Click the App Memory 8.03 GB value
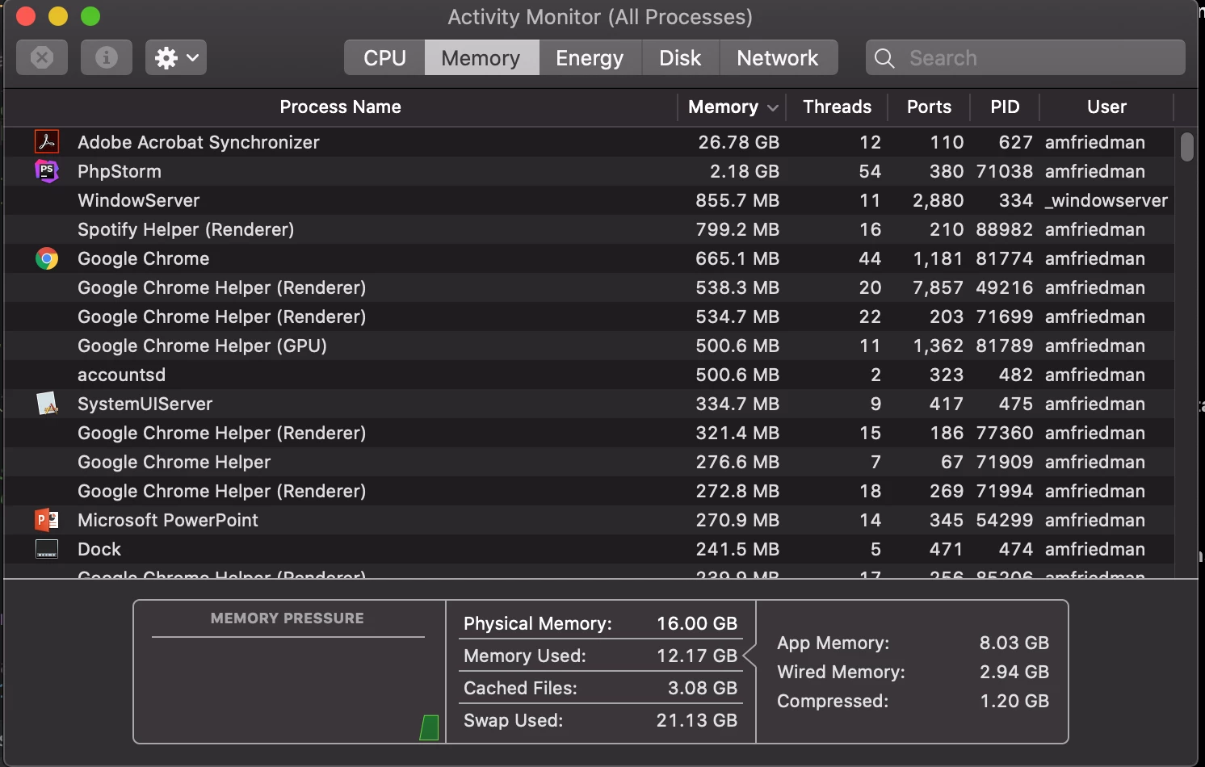The width and height of the screenshot is (1205, 767). [x=1014, y=643]
